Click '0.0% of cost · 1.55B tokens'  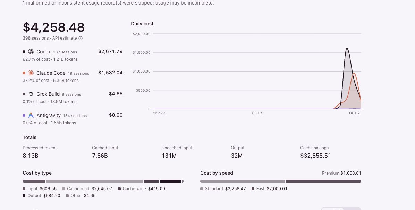click(49, 123)
